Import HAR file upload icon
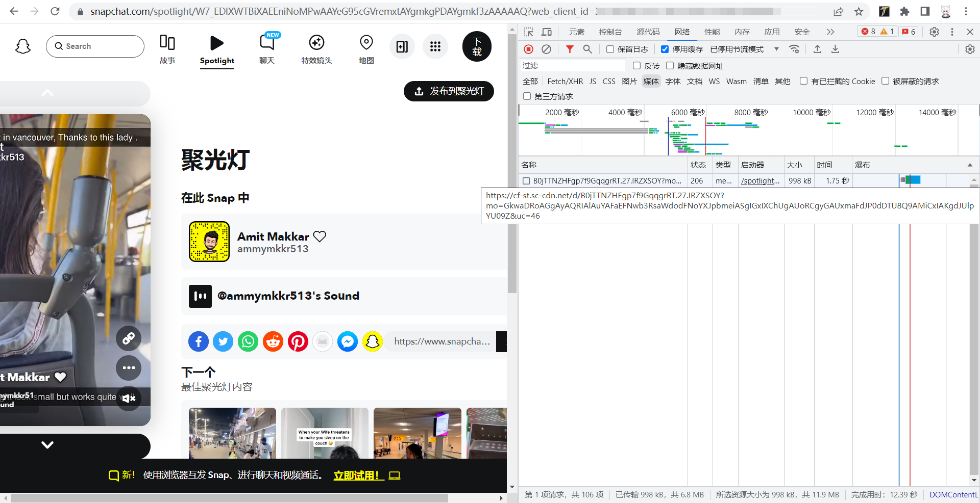 click(817, 49)
